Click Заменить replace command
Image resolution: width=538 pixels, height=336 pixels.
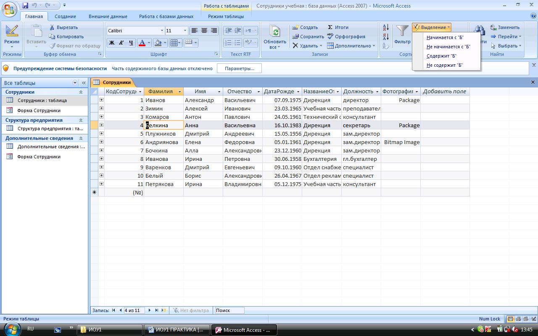tap(505, 27)
